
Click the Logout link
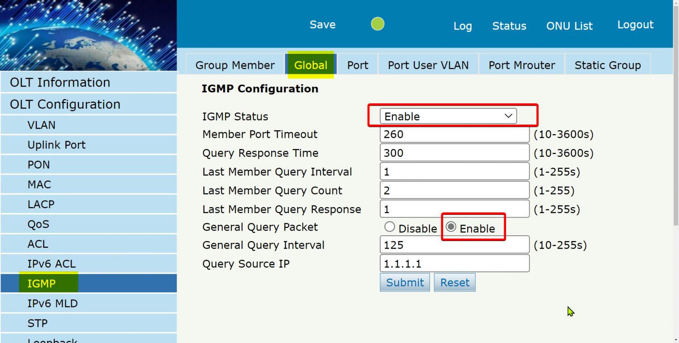[635, 25]
